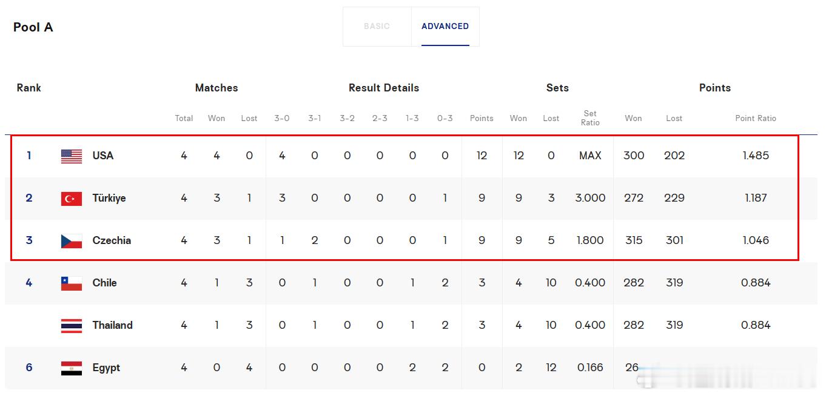The width and height of the screenshot is (826, 396).
Task: Open the Czechia team name
Action: (112, 240)
